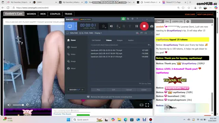Open Home in Bandicam sidebar
The image size is (219, 123).
(72, 40)
